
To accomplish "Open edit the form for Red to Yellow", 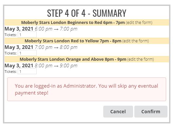I will point(136,41).
